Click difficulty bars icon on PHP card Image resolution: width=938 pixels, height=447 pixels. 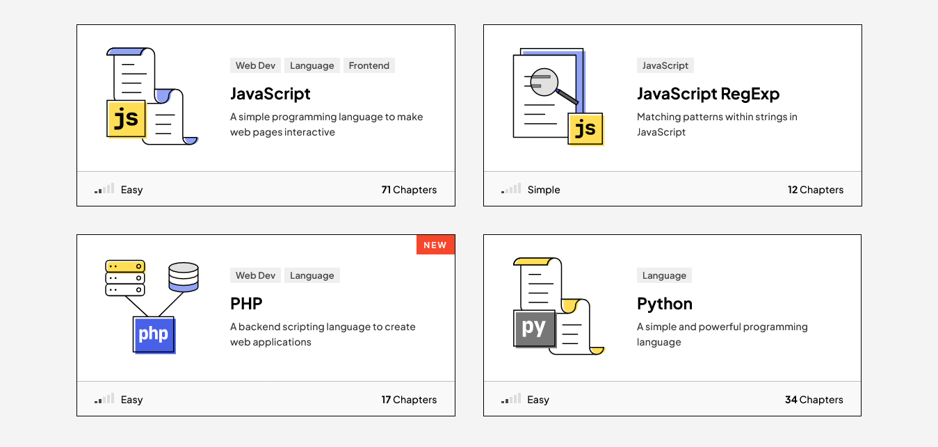[104, 399]
